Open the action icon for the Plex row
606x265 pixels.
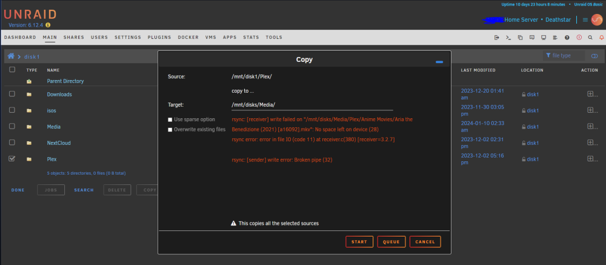[590, 159]
